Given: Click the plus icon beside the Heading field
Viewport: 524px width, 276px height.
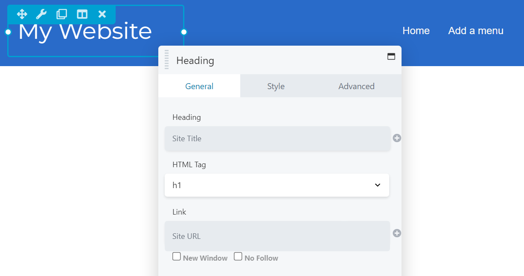Looking at the screenshot, I should [397, 138].
